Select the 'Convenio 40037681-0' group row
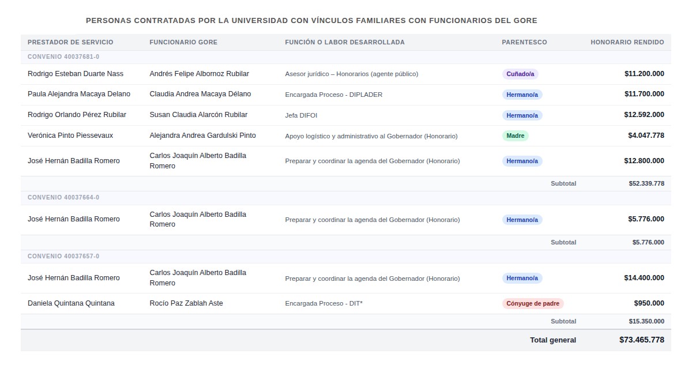 click(x=63, y=57)
